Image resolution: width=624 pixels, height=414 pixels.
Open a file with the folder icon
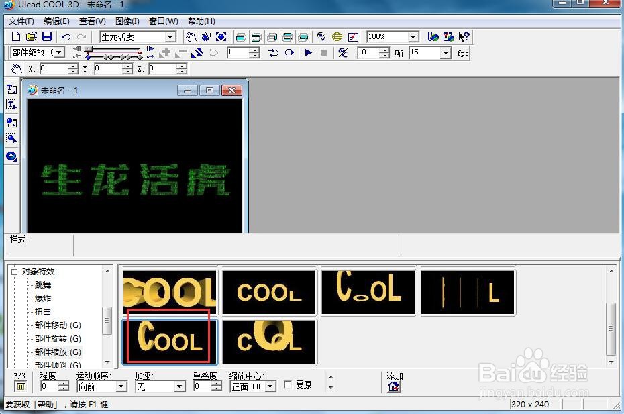pyautogui.click(x=31, y=37)
